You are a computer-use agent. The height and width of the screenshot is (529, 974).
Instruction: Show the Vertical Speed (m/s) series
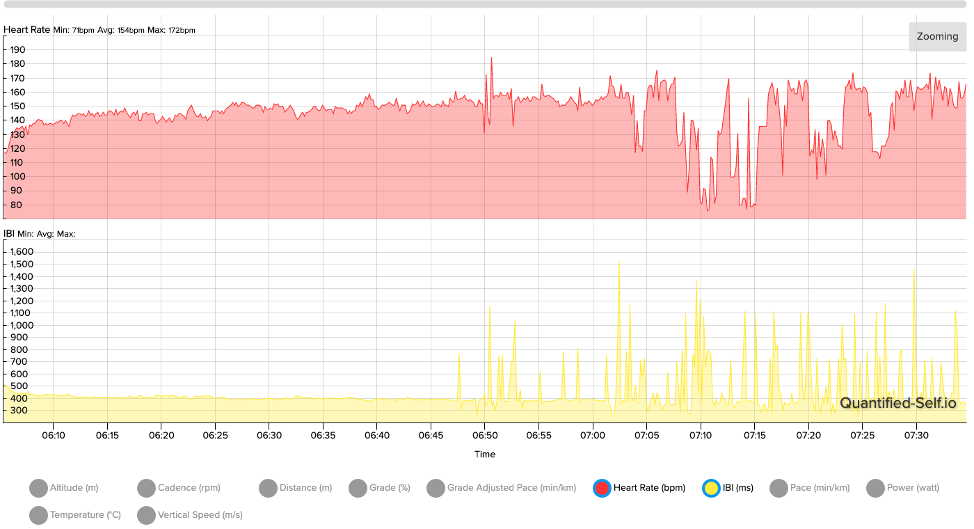(x=146, y=515)
